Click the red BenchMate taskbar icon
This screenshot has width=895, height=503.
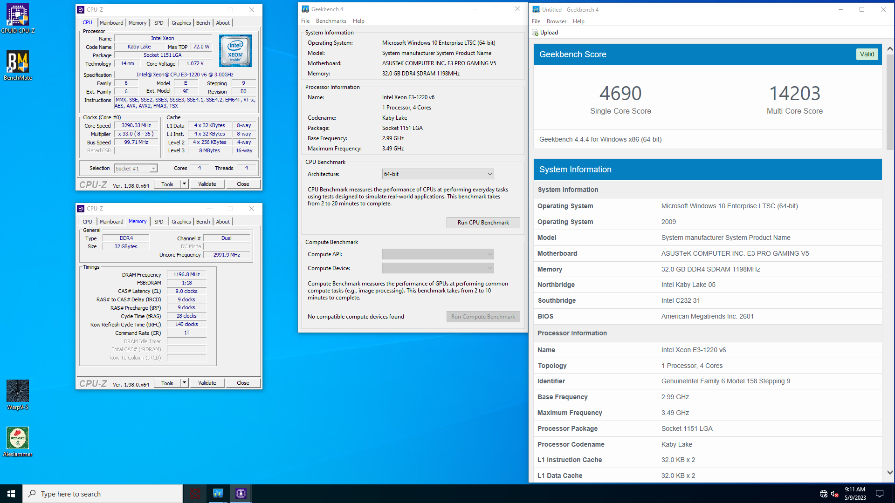pyautogui.click(x=195, y=494)
